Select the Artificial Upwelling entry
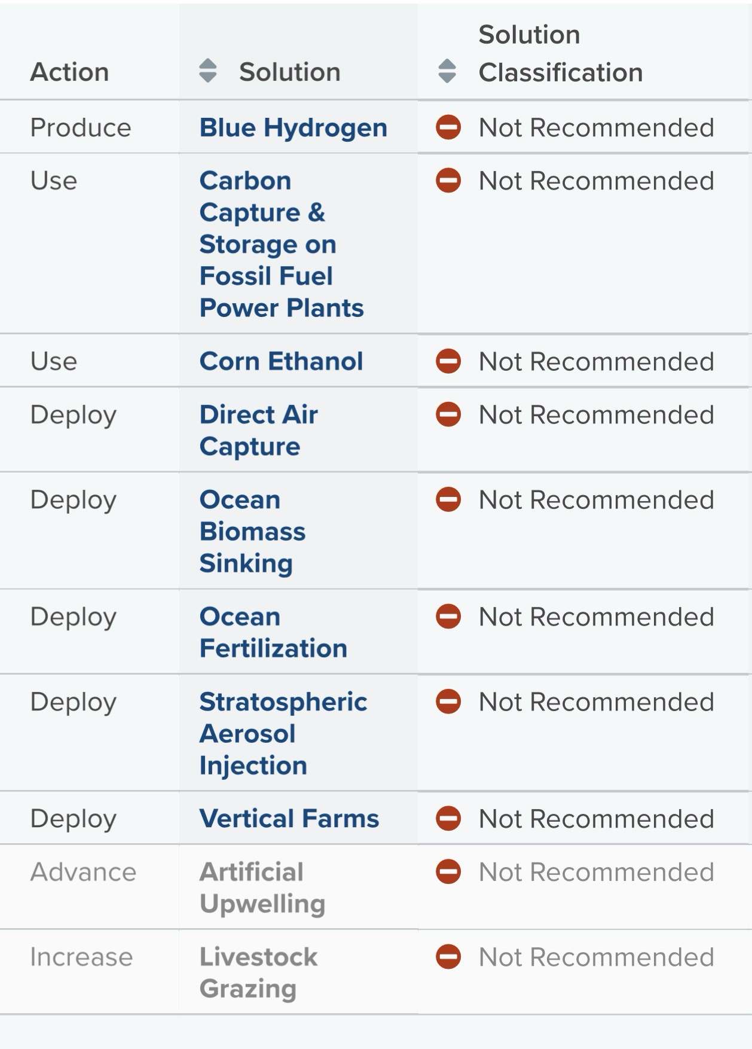Viewport: 752px width, 1049px height. click(x=262, y=888)
